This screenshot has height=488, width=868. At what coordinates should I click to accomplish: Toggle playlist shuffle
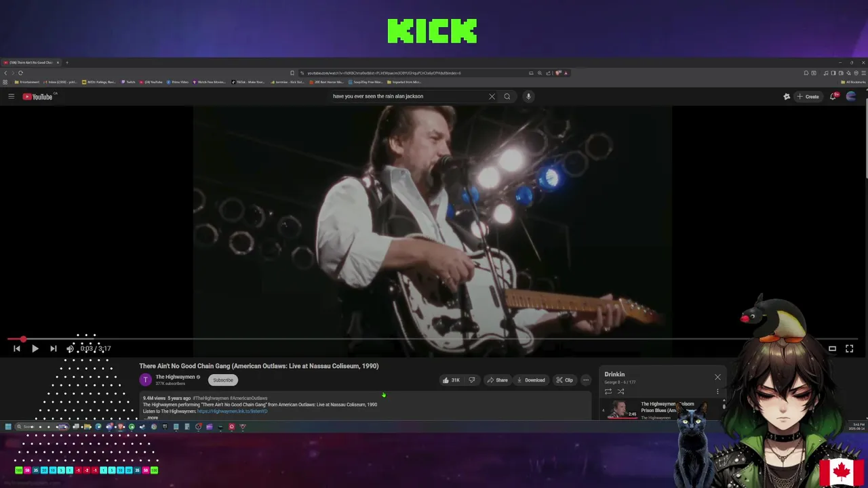pos(620,391)
